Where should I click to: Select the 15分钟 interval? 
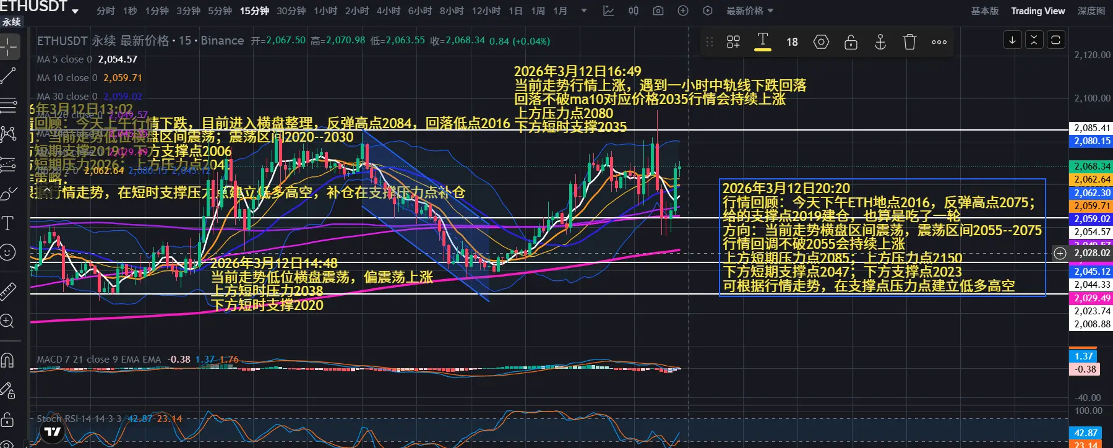(254, 11)
